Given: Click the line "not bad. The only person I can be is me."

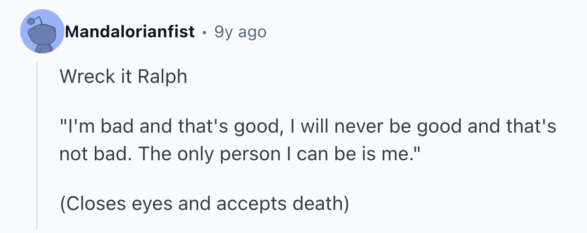Looking at the screenshot, I should (x=240, y=154).
